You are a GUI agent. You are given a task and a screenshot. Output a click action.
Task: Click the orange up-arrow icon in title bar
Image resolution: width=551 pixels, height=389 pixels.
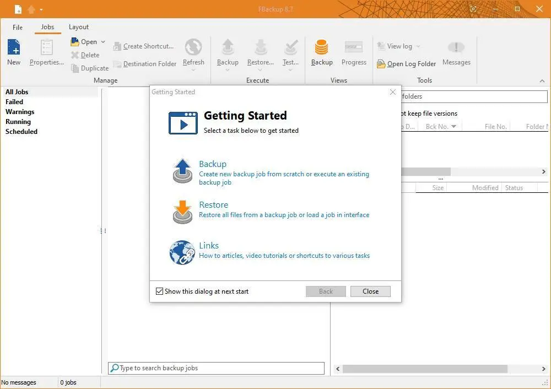coord(31,9)
